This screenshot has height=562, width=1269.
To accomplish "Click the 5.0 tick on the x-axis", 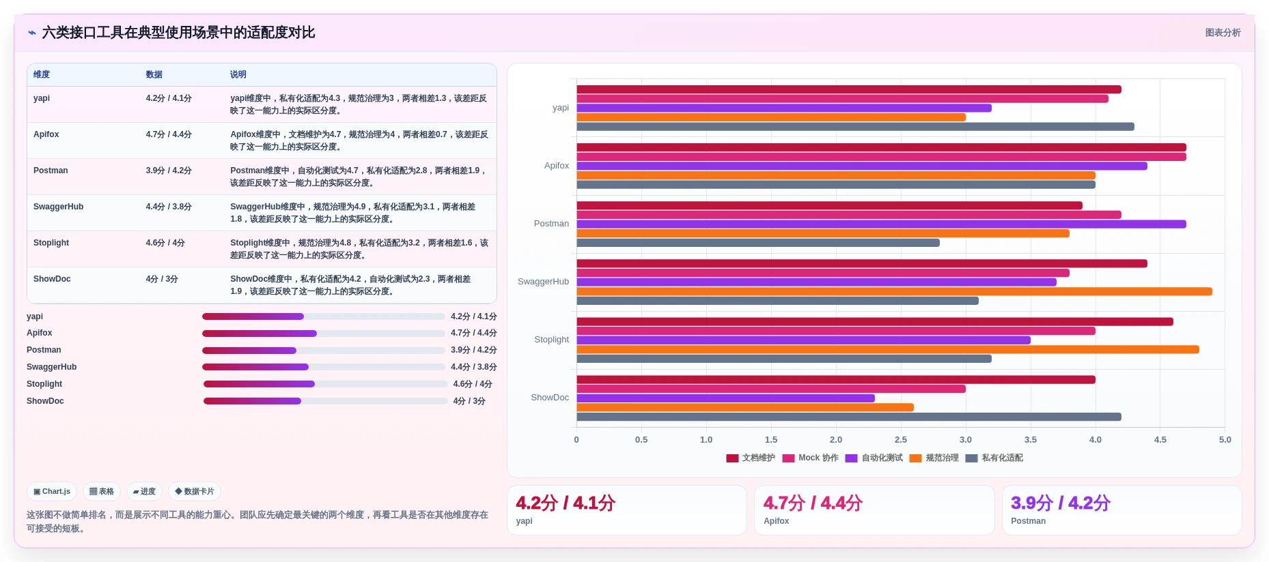I will pyautogui.click(x=1225, y=440).
